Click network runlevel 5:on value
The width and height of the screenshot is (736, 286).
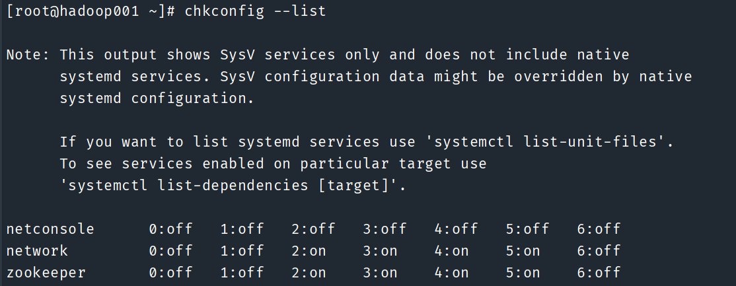[523, 251]
